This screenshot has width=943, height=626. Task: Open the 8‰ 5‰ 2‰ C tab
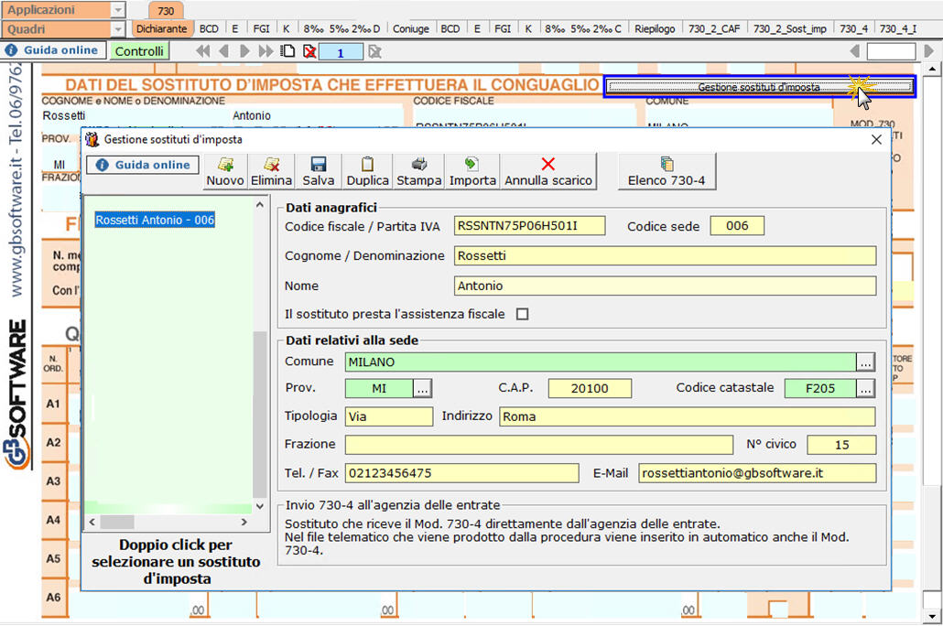pyautogui.click(x=583, y=29)
